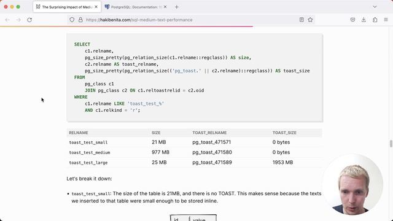Click 'toast_test_%' string in code
This screenshot has height=221, width=393.
(146, 104)
